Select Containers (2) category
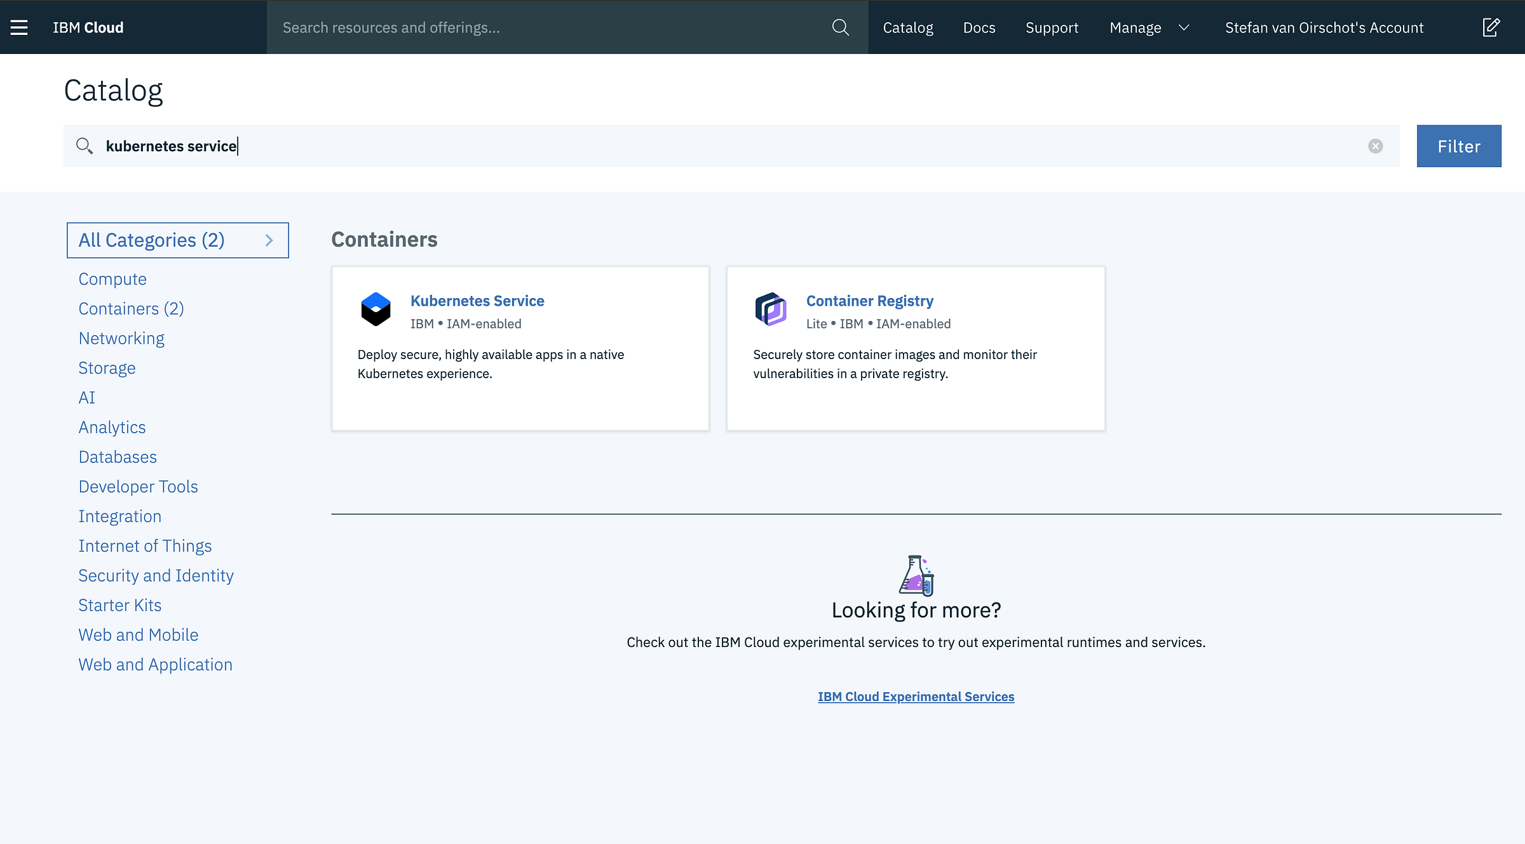 point(131,308)
